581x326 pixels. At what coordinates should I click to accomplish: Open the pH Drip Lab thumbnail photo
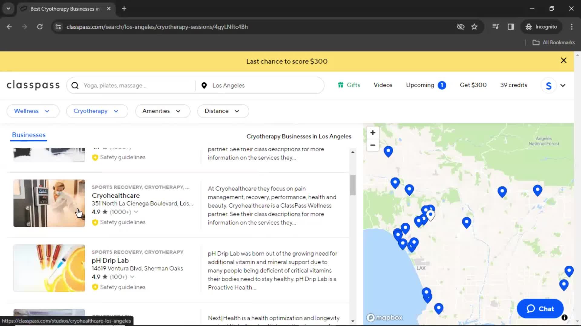(49, 268)
